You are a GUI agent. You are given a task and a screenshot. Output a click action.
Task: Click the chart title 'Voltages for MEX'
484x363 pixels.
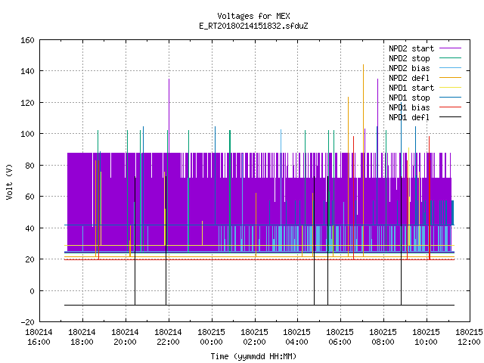[x=253, y=16]
